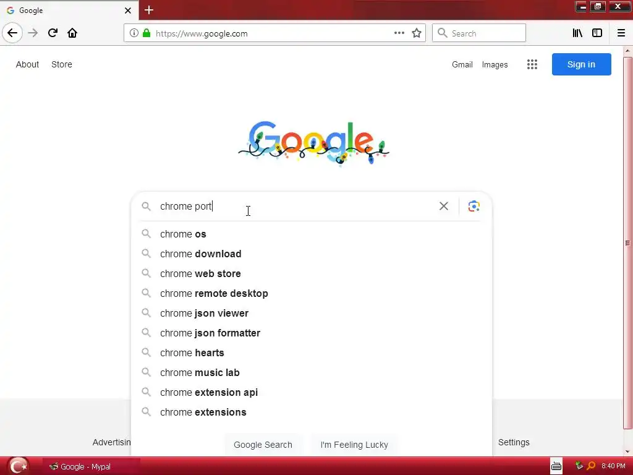Click the magnifier tray icon
633x475 pixels.
tap(591, 466)
